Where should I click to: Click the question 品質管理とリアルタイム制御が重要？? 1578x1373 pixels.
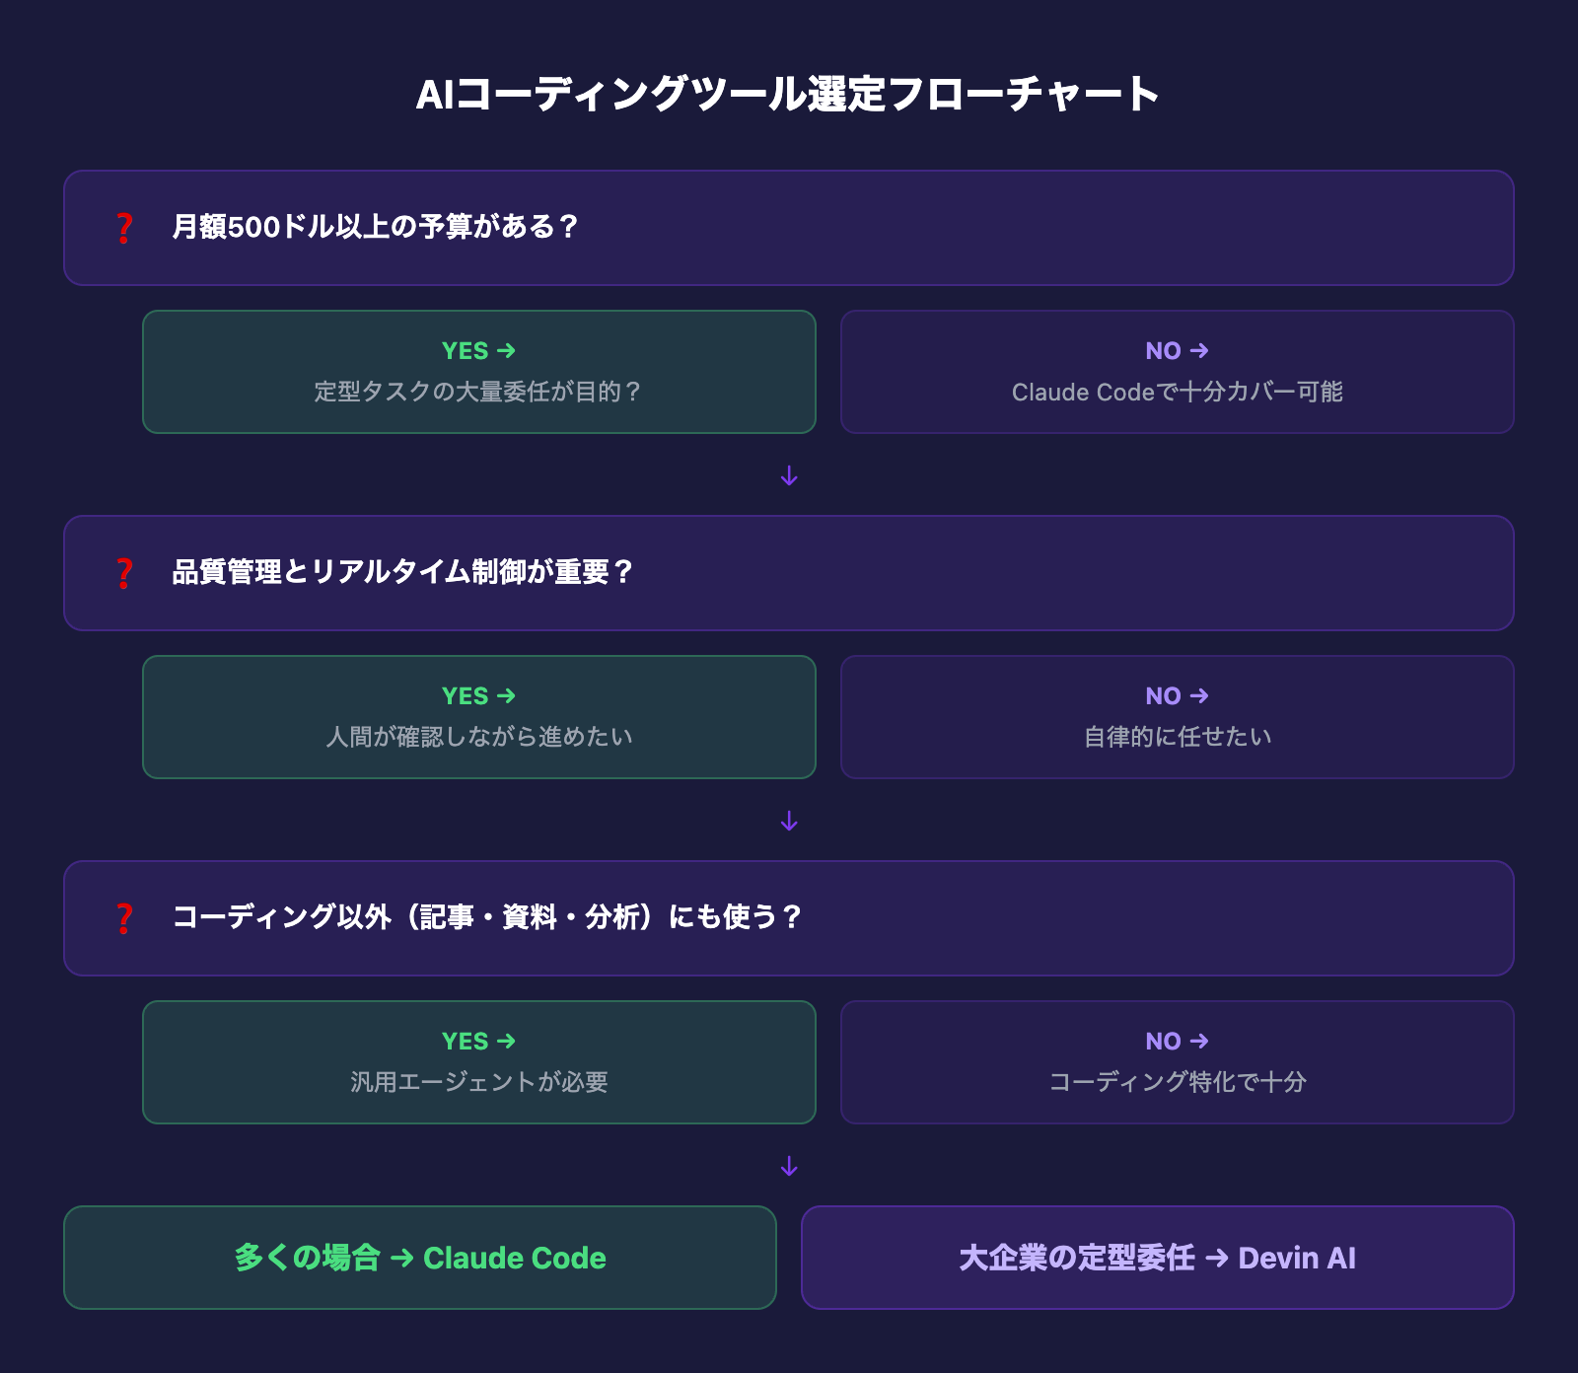402,572
